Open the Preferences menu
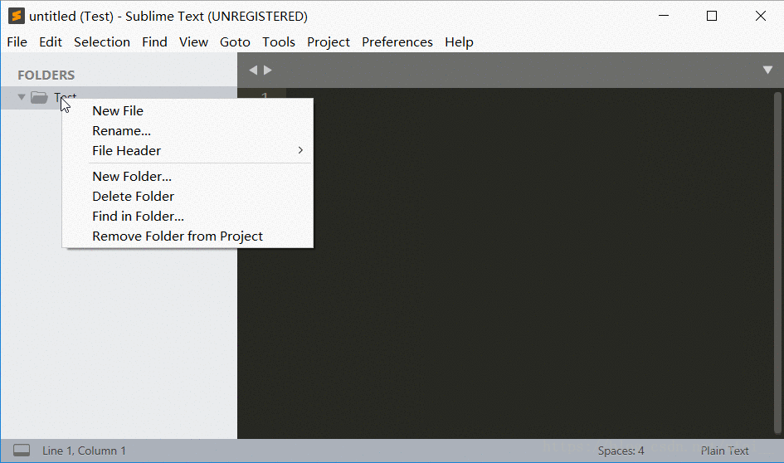This screenshot has height=463, width=784. point(397,42)
